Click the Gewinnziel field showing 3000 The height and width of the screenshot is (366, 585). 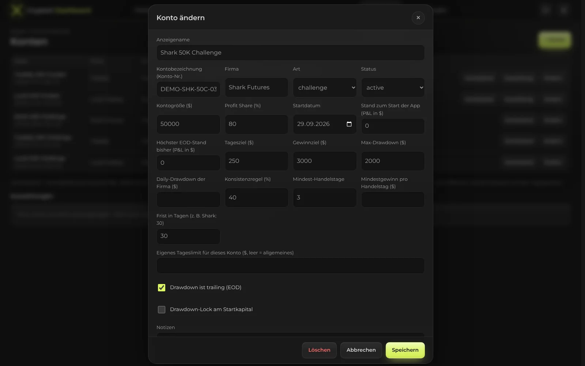coord(325,161)
